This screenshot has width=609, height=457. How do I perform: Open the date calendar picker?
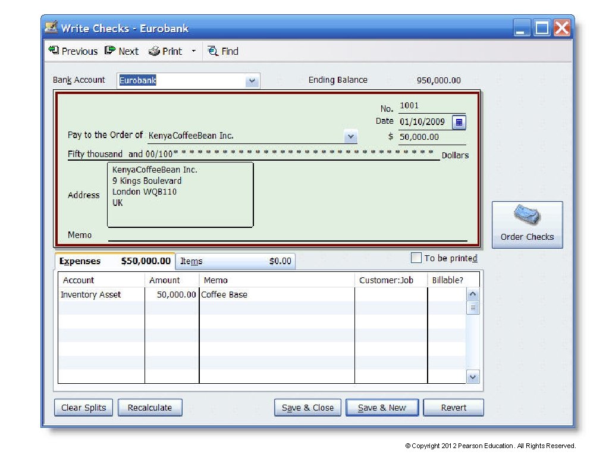(x=459, y=123)
